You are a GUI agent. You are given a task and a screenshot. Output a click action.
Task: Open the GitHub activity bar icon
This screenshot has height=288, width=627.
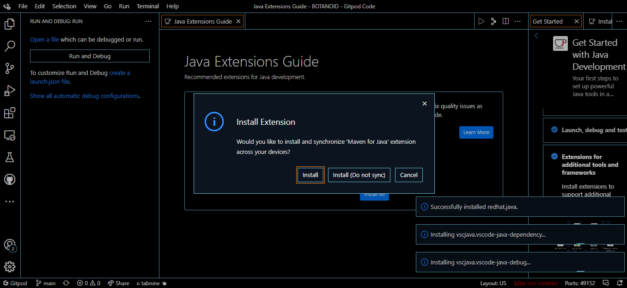[10, 179]
